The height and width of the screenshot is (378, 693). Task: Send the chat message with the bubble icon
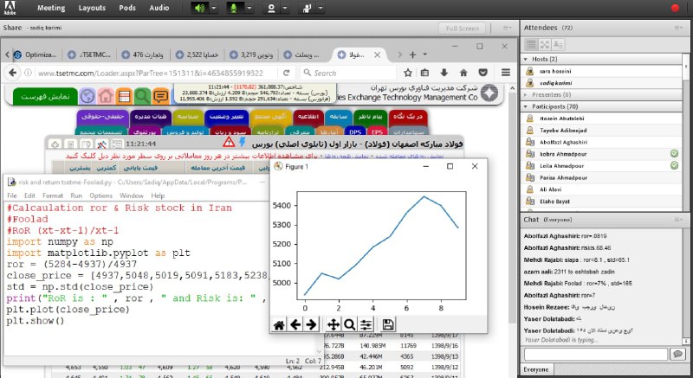tap(677, 354)
